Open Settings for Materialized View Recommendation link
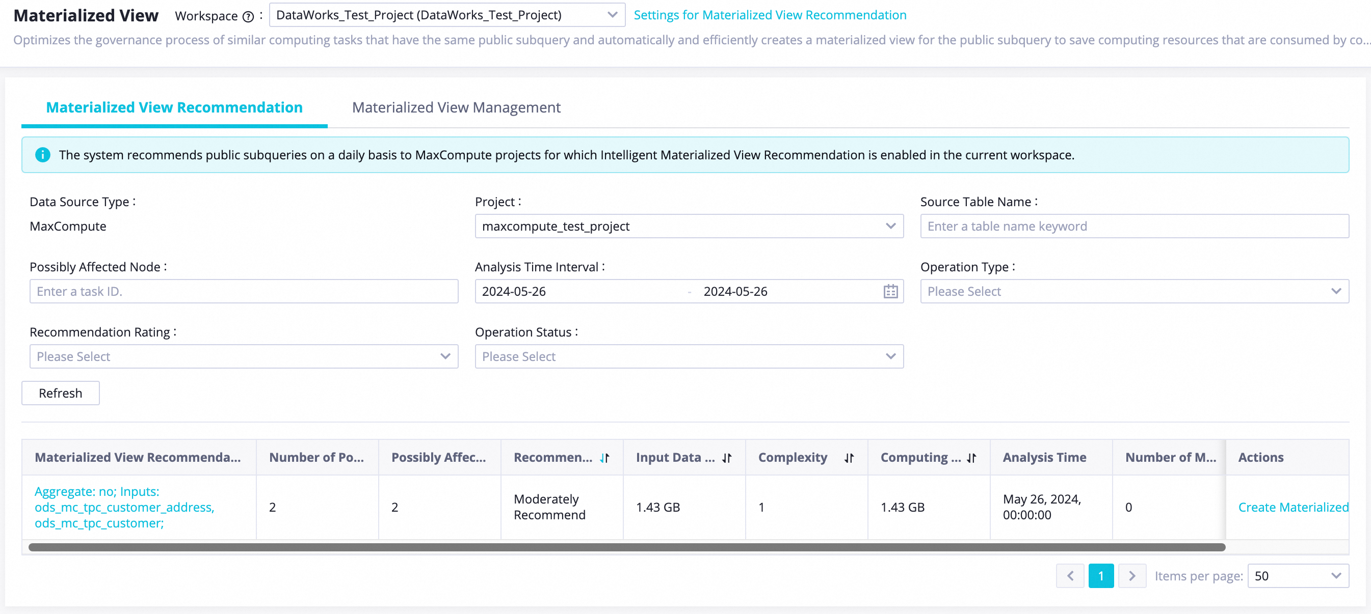This screenshot has width=1371, height=614. (770, 15)
